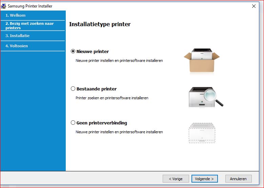The height and width of the screenshot is (188, 264).
Task: Click the < Vorige button
Action: (176, 179)
